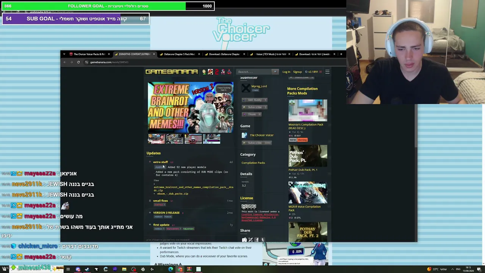
Task: Select the fourth screenshot thumbnail below preview
Action: tap(211, 139)
